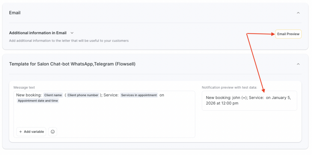312x155 pixels.
Task: Click the Additional information in Email label
Action: tap(38, 33)
